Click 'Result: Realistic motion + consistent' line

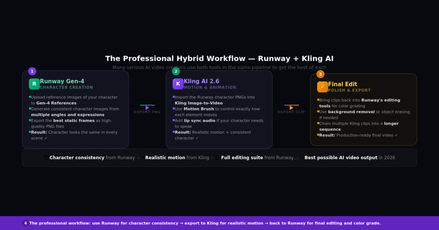[x=213, y=132]
